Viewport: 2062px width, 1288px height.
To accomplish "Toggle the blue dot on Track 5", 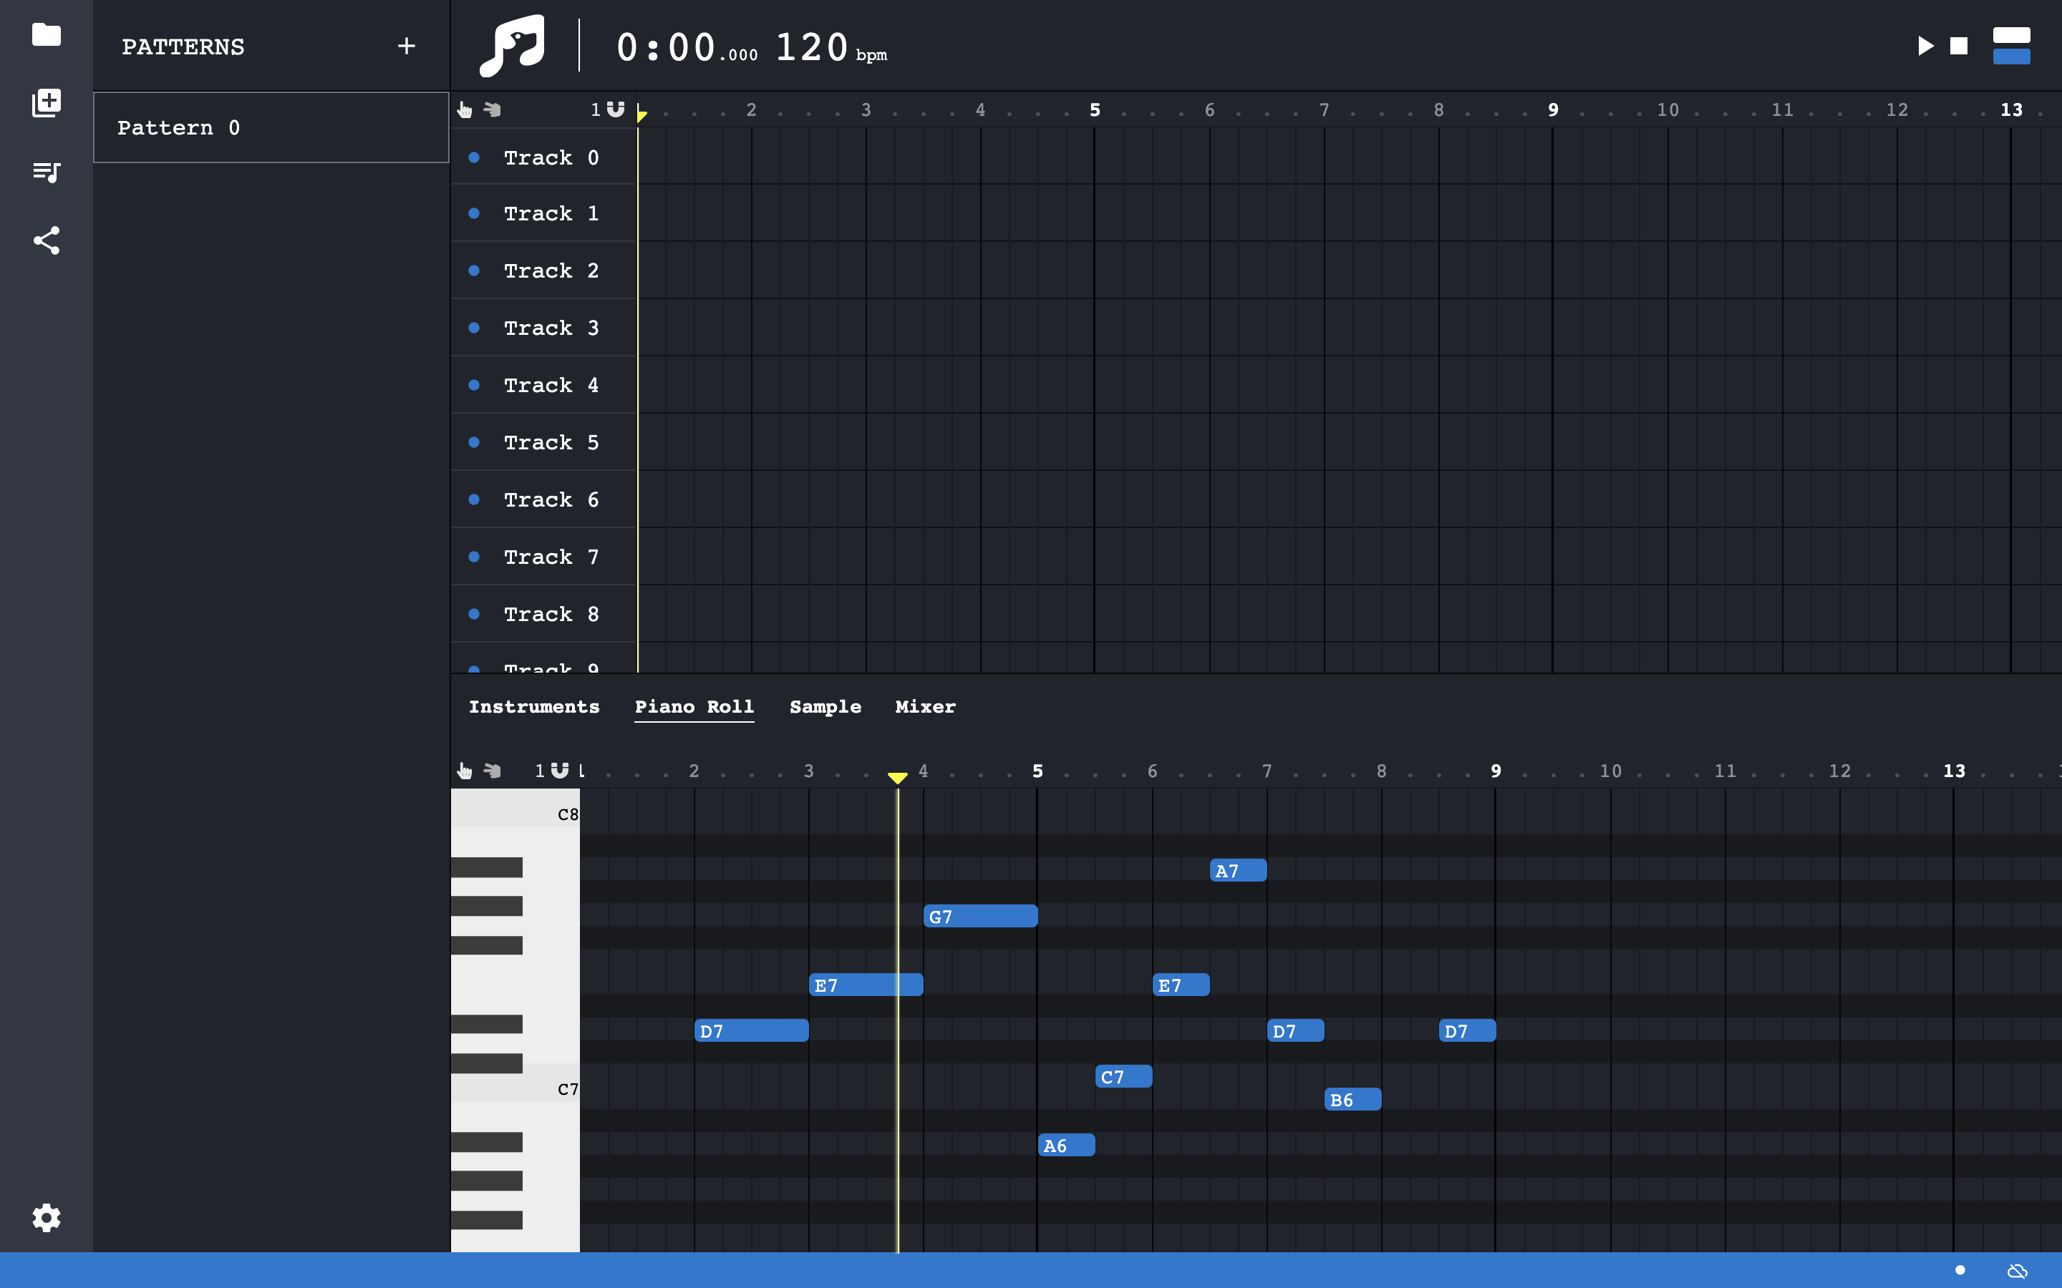I will (x=474, y=441).
